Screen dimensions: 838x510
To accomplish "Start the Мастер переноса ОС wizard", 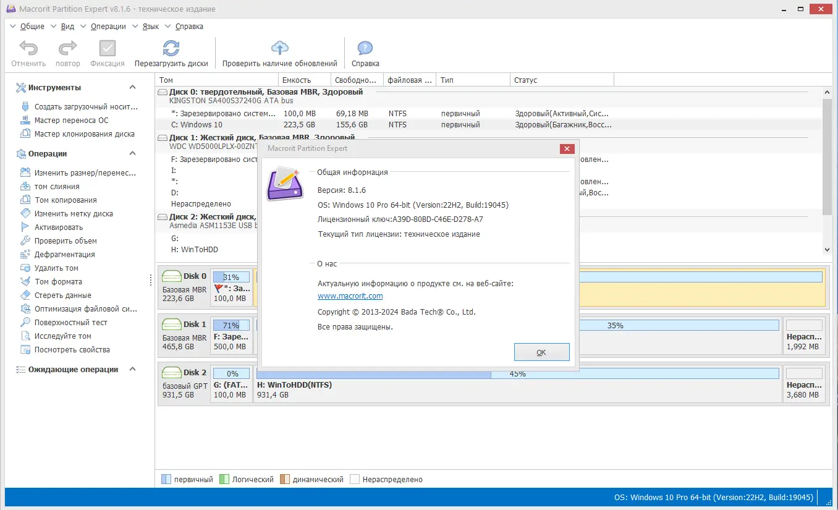I will (x=64, y=121).
